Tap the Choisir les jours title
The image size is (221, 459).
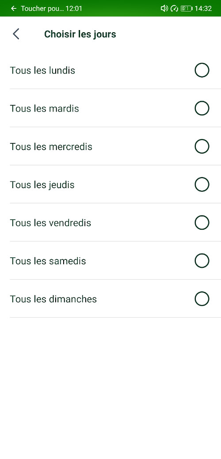pos(80,34)
